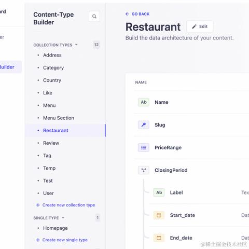Create new single type

(x=62, y=240)
